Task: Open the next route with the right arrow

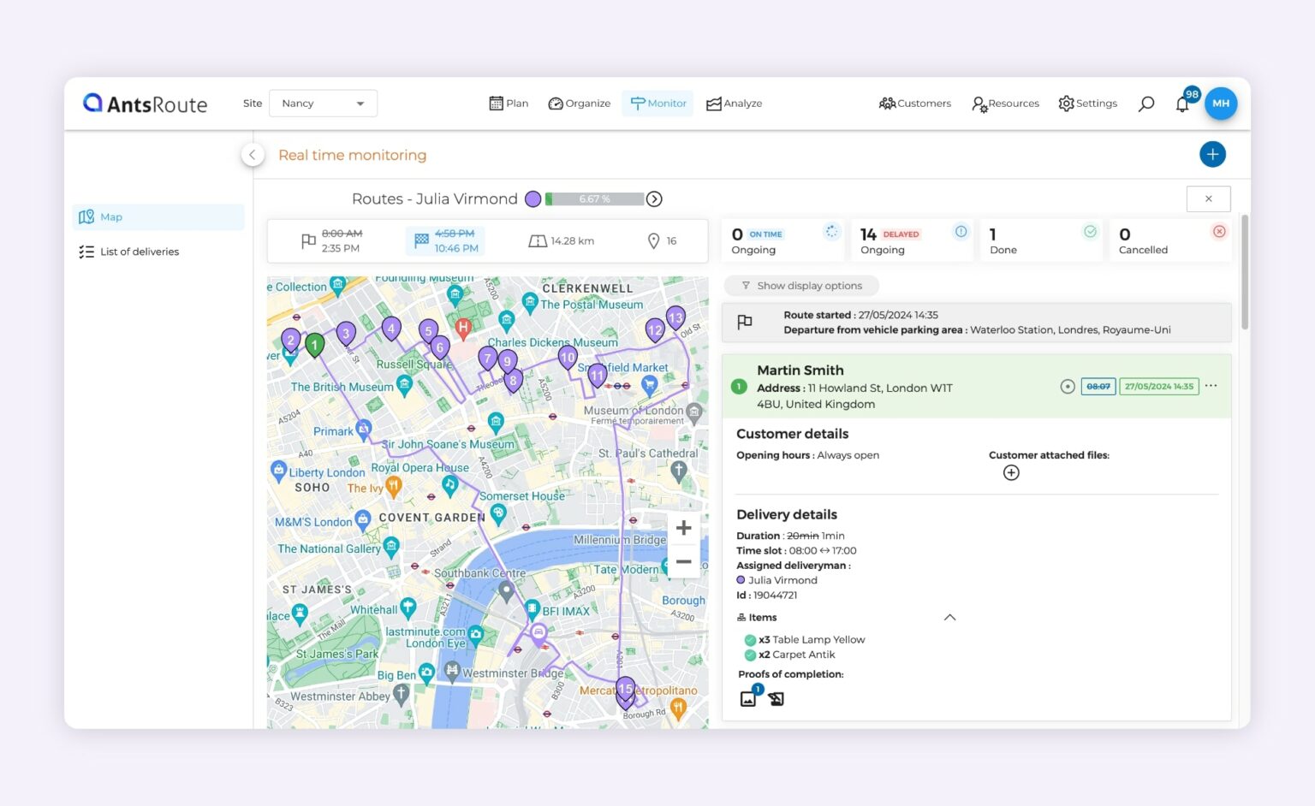Action: tap(654, 199)
